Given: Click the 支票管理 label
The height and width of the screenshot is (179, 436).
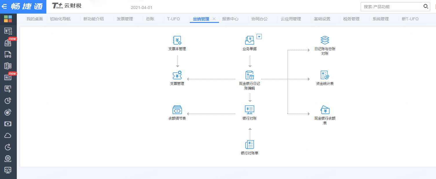Looking at the screenshot, I should click(x=177, y=84).
